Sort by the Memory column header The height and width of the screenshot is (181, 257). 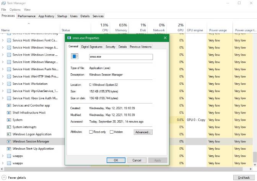click(119, 27)
